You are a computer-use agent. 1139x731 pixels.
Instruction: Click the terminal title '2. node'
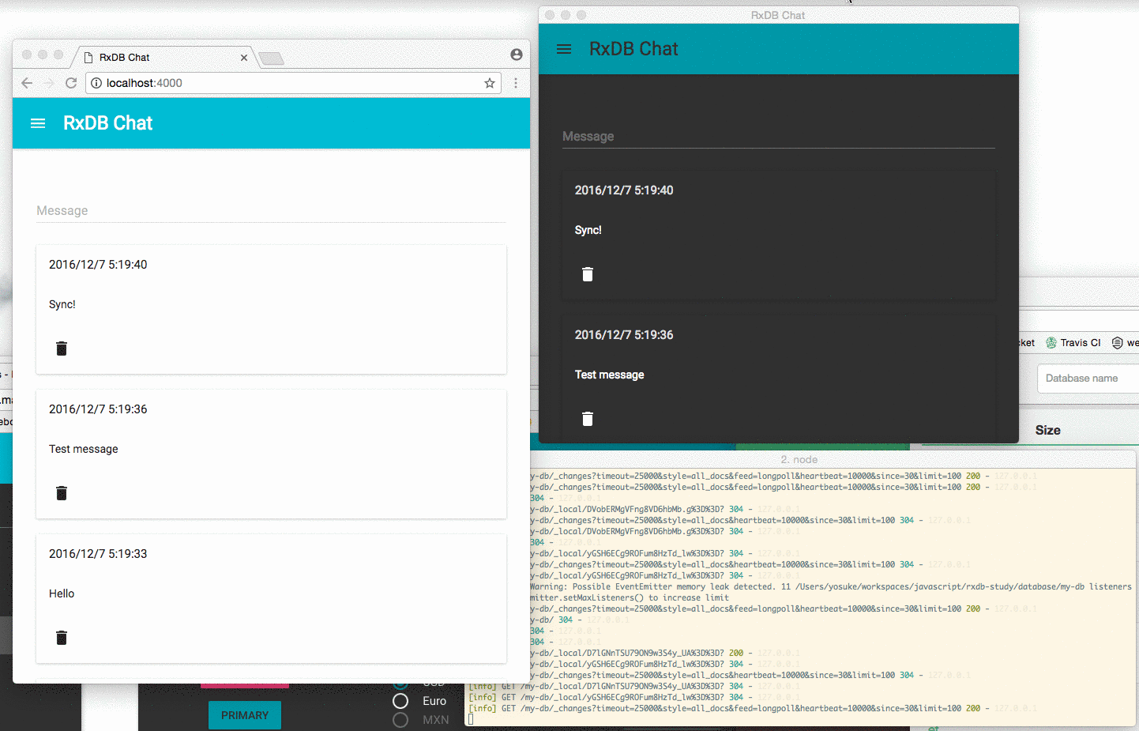(799, 459)
